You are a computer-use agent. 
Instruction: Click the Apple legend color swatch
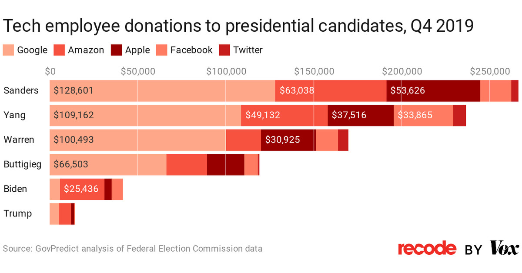117,50
